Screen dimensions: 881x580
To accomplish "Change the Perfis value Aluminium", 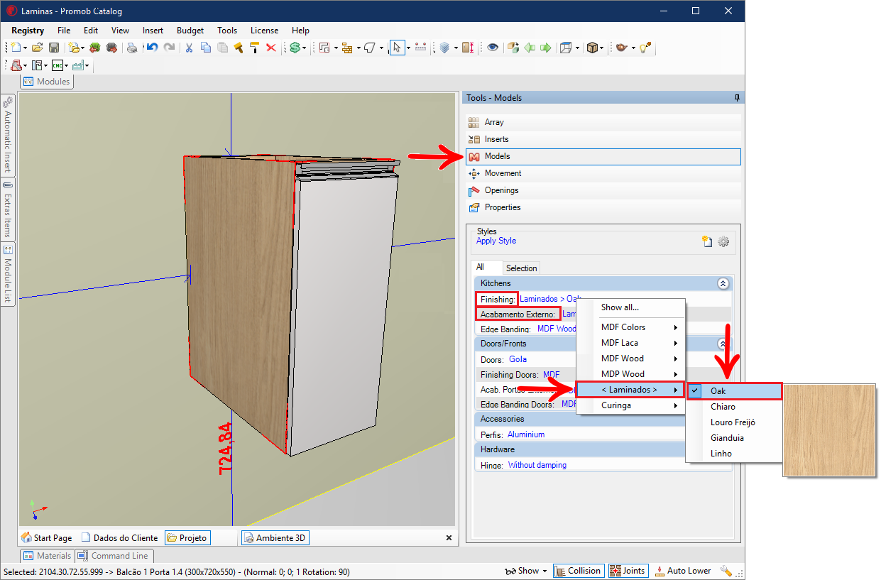I will click(x=527, y=434).
